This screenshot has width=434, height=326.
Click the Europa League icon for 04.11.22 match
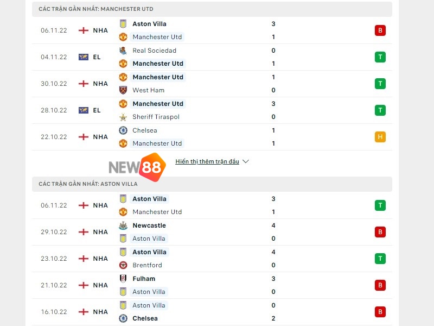(x=83, y=57)
